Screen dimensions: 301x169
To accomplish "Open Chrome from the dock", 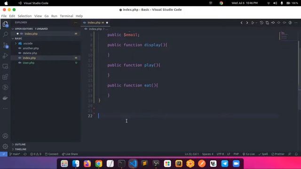I will pyautogui.click(x=99, y=164).
